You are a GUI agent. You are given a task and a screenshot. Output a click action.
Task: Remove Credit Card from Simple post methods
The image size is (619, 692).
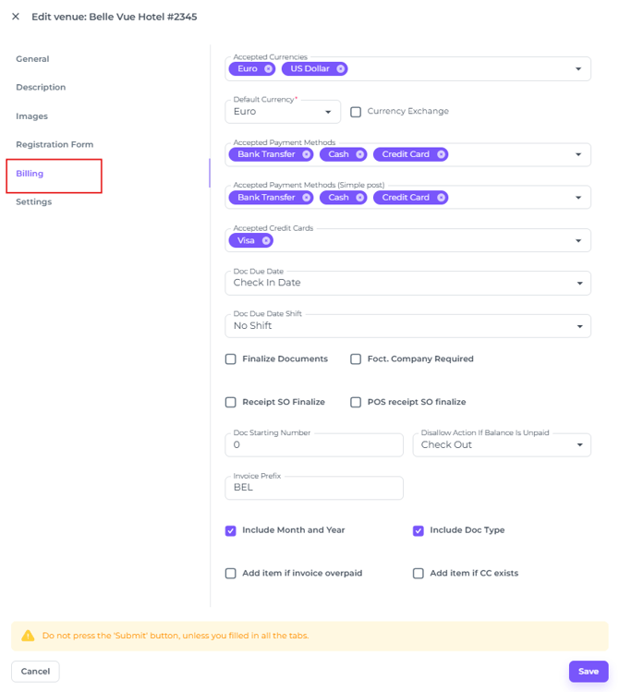pos(442,198)
